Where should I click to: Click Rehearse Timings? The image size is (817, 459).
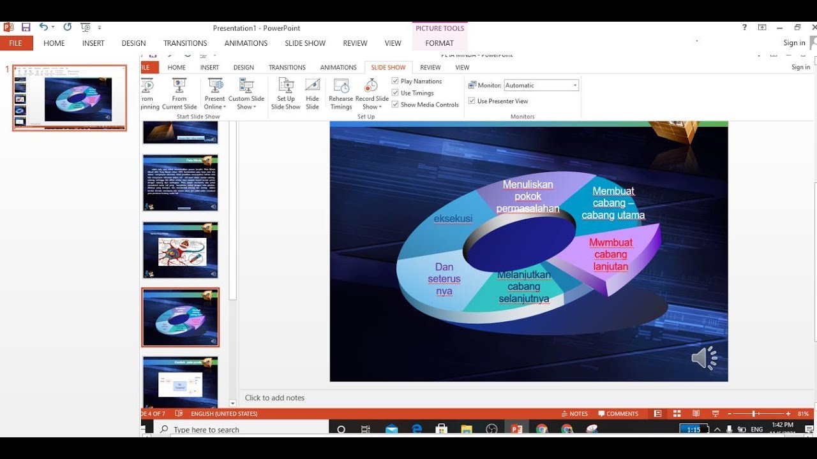(341, 94)
